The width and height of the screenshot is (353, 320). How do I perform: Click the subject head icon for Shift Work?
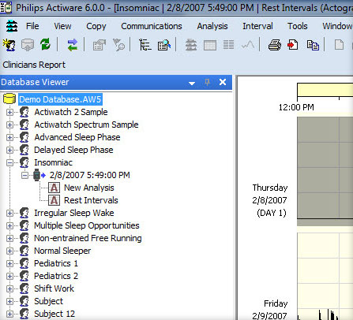tap(24, 288)
